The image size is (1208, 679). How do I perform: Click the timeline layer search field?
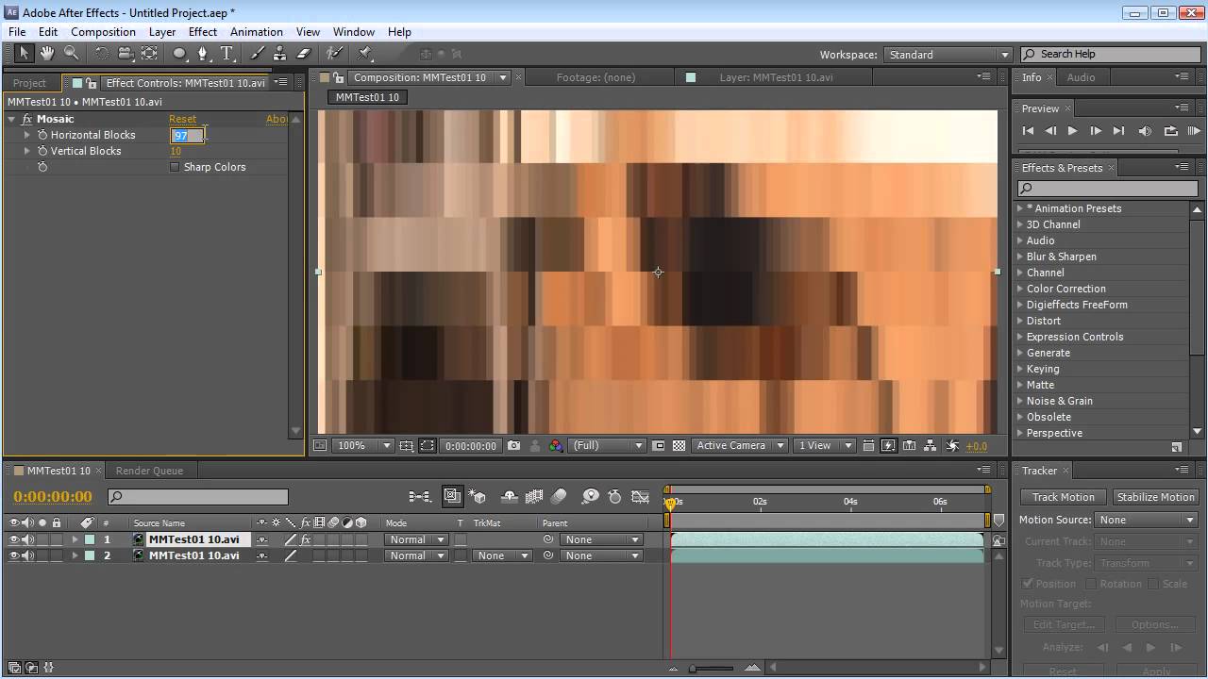click(x=198, y=496)
